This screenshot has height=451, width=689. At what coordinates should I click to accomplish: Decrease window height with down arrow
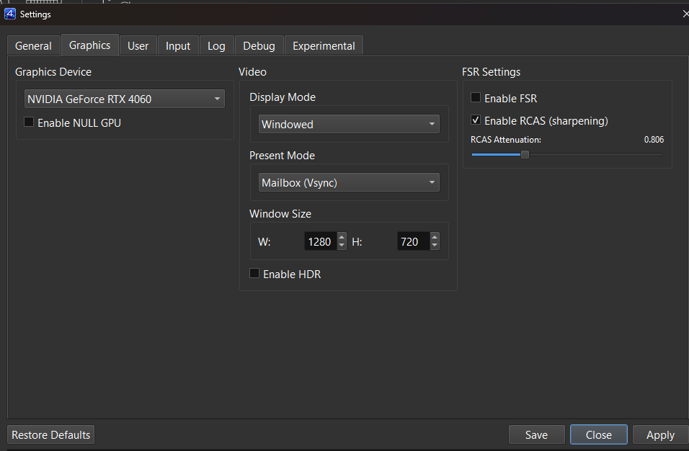point(434,246)
